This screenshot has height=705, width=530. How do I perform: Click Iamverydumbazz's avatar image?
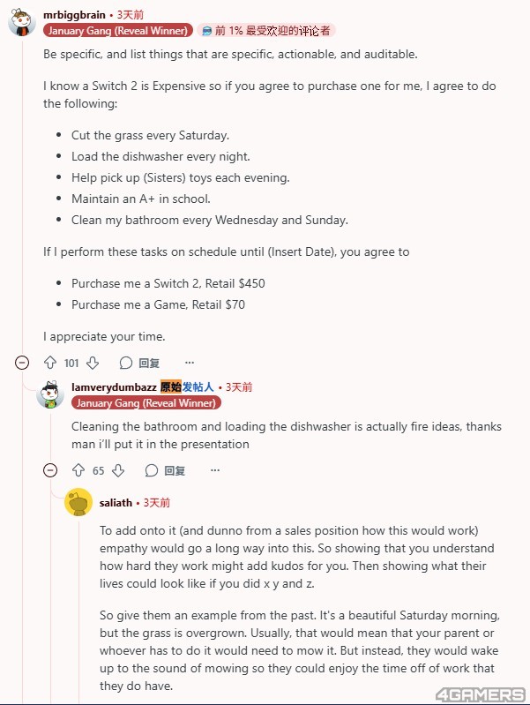click(x=50, y=394)
